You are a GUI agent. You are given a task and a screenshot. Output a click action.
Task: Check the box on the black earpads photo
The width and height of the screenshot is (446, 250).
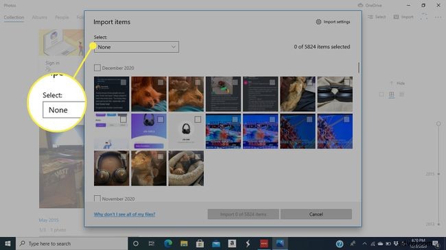[347, 82]
